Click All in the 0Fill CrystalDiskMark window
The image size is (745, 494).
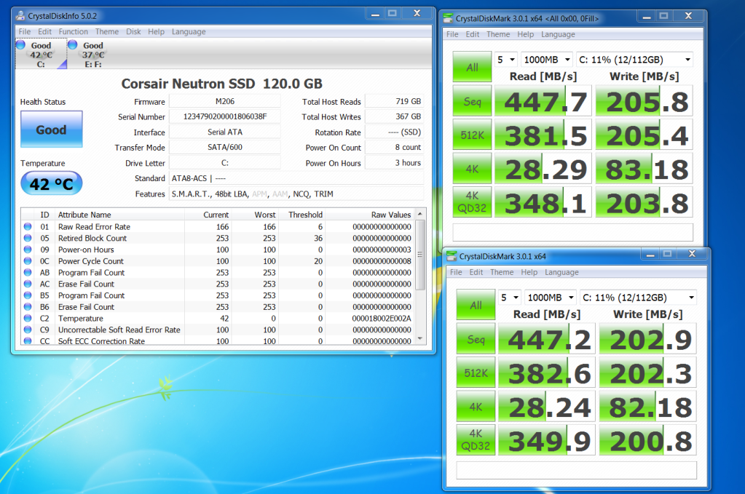(x=472, y=67)
